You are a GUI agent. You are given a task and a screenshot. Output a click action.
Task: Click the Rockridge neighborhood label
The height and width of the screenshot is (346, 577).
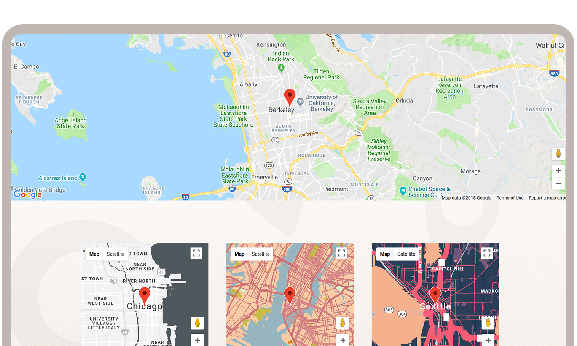[312, 156]
